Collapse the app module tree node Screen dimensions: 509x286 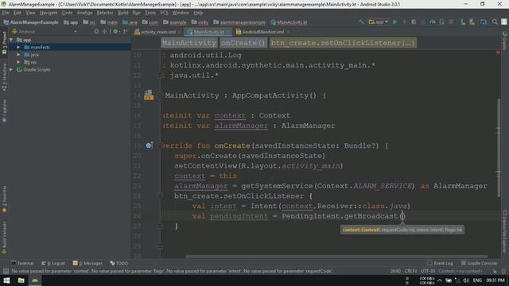pyautogui.click(x=11, y=40)
